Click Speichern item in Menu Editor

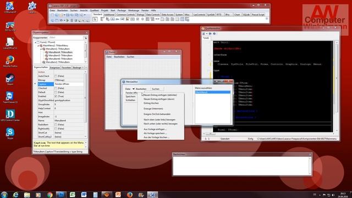tap(130, 97)
